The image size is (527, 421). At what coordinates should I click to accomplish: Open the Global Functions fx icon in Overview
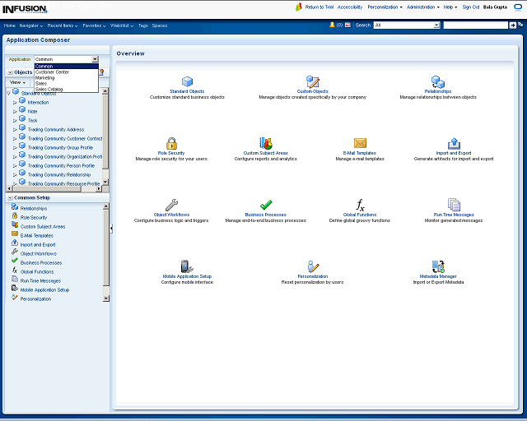coord(360,205)
